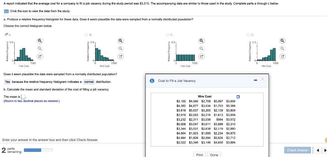Zoom in on histogram D
327x157 pixels.
coord(282,41)
